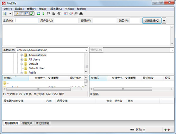Sort remote files by 权限 column
This screenshot has height=134, width=176.
tap(168, 78)
